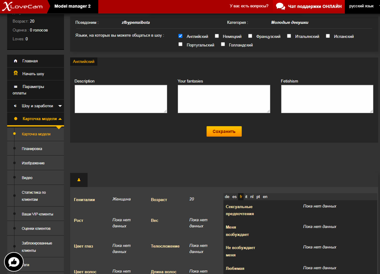The width and height of the screenshot is (380, 274).
Task: Switch to the en language tab
Action: (265, 197)
